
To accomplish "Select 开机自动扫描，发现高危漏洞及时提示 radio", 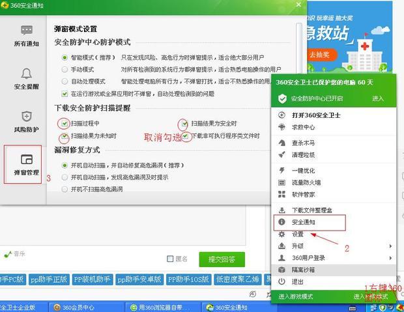I will (x=65, y=177).
